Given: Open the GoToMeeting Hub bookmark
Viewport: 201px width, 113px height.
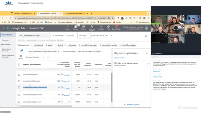Looking at the screenshot, I should tap(104, 22).
